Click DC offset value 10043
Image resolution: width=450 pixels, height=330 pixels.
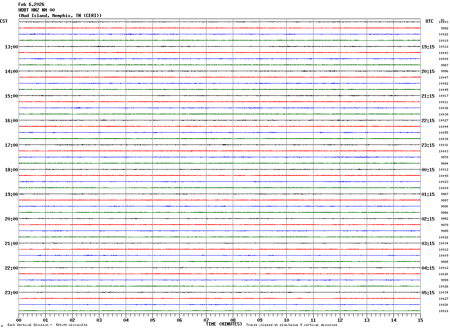click(x=443, y=53)
